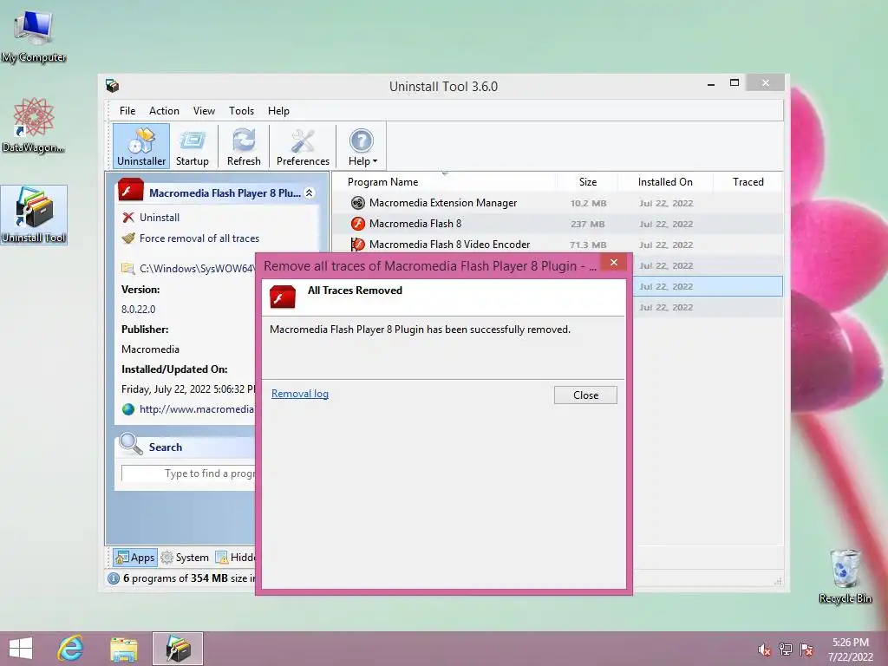Open File Explorer from the taskbar
The image size is (888, 666).
click(123, 649)
